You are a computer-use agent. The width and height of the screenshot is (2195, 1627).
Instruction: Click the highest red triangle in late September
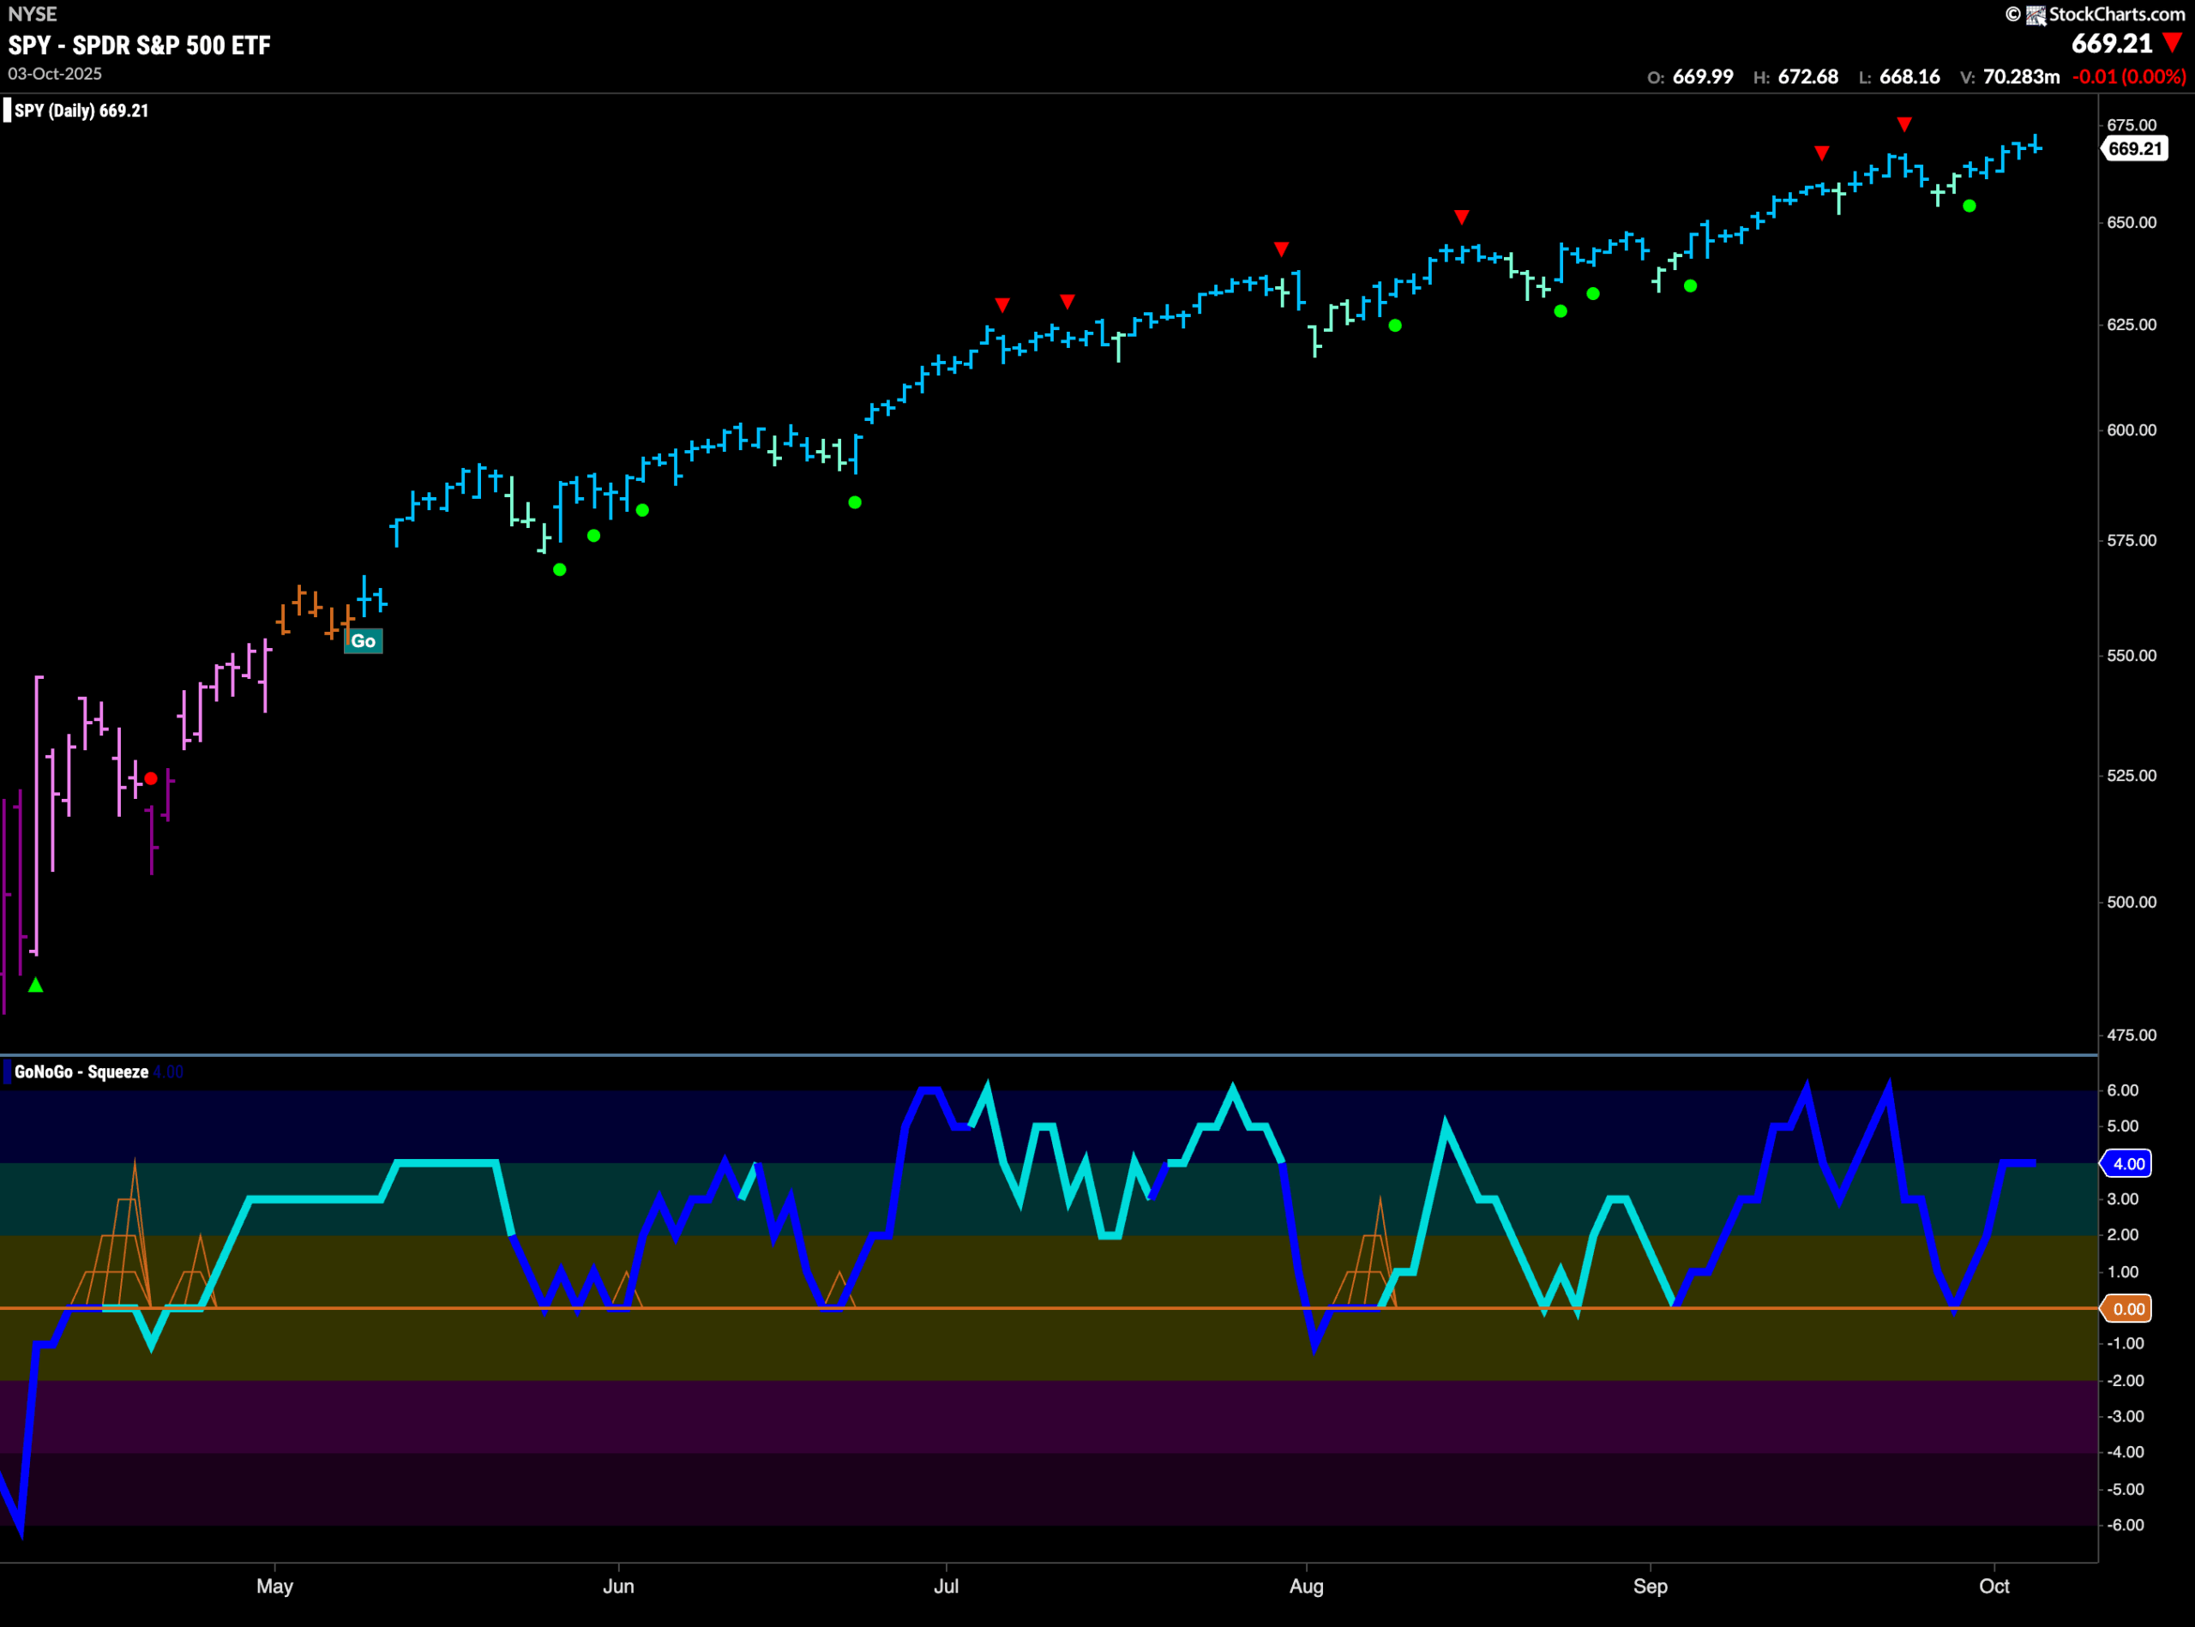[x=1904, y=124]
